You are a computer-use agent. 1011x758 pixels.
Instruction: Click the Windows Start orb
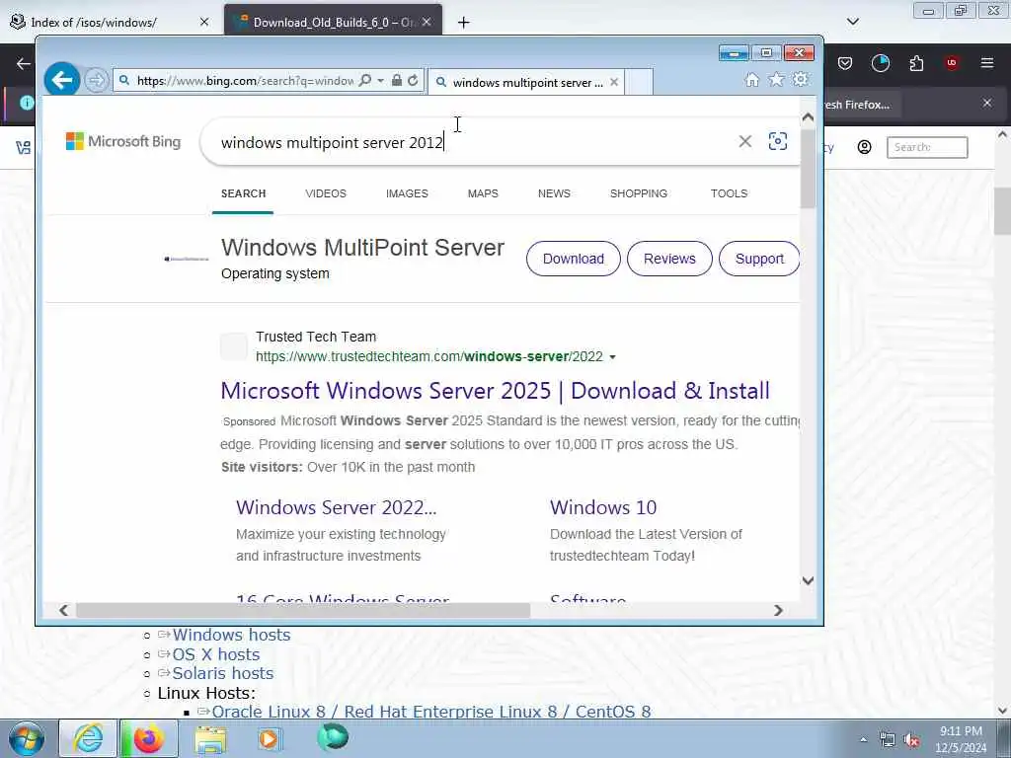tap(27, 738)
